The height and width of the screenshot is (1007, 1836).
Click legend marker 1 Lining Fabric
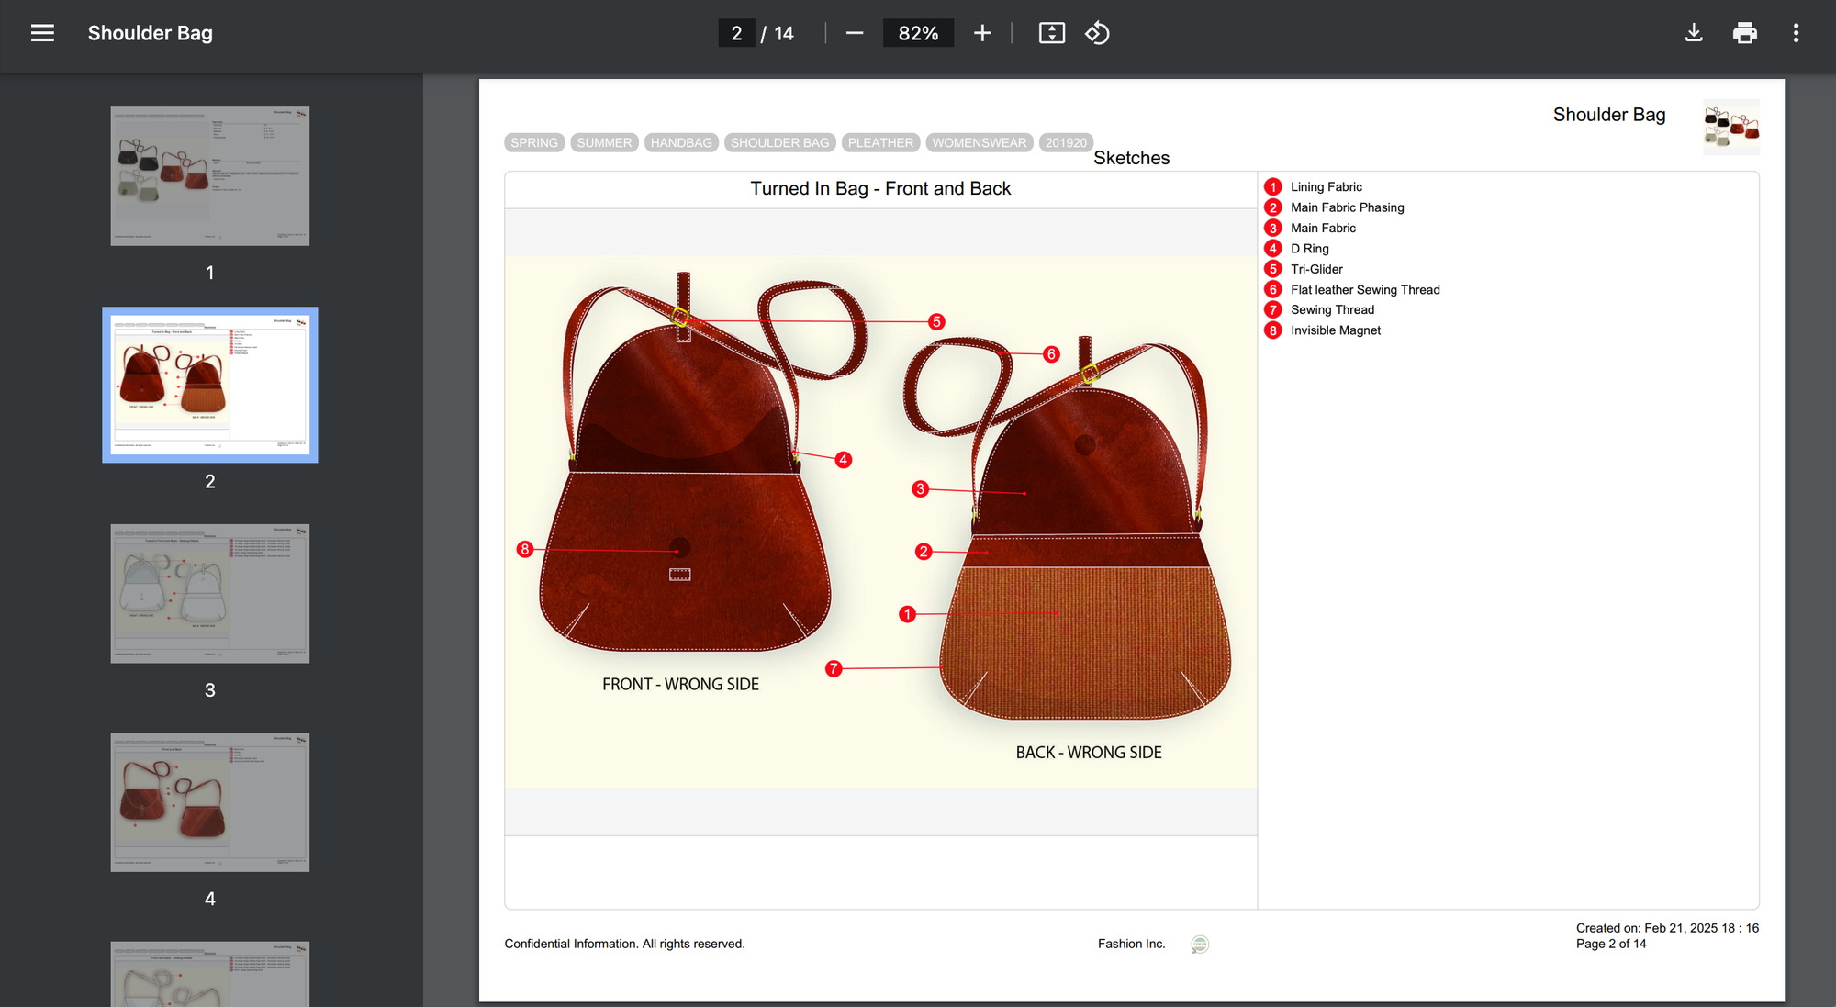pyautogui.click(x=1272, y=186)
